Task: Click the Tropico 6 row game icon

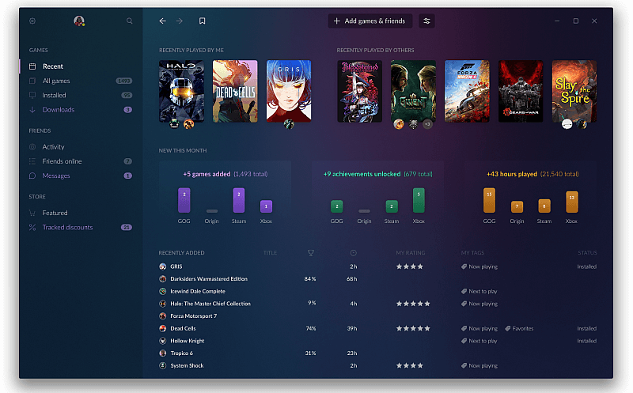Action: (163, 353)
